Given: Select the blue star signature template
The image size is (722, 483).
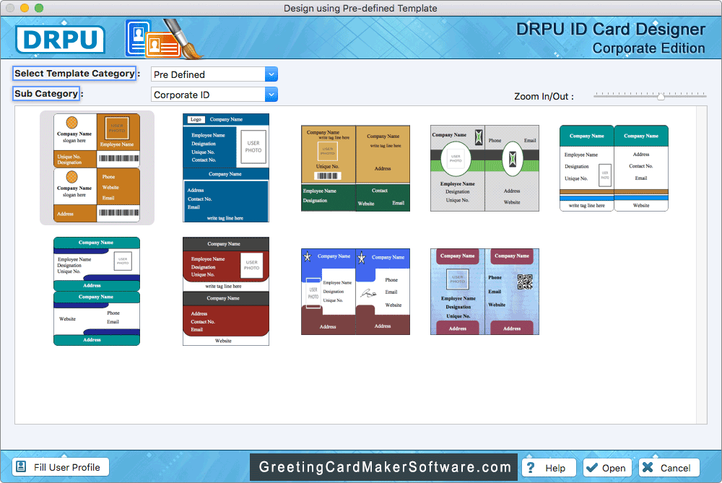Looking at the screenshot, I should tap(355, 292).
